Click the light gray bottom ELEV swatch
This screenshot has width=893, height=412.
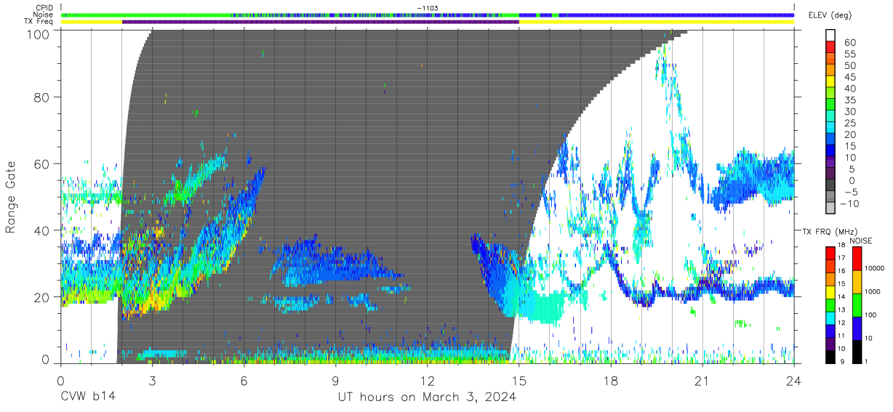(x=830, y=208)
